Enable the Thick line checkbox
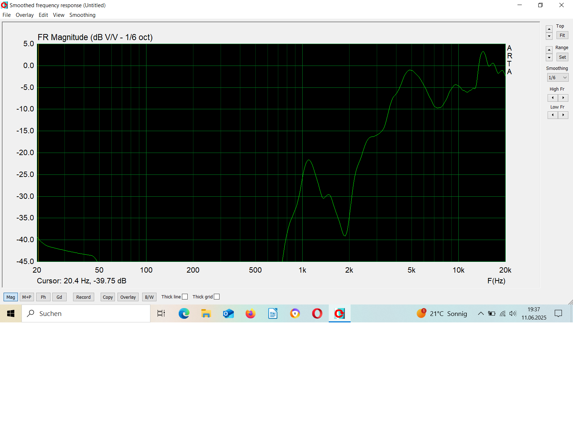This screenshot has width=573, height=427. [185, 297]
